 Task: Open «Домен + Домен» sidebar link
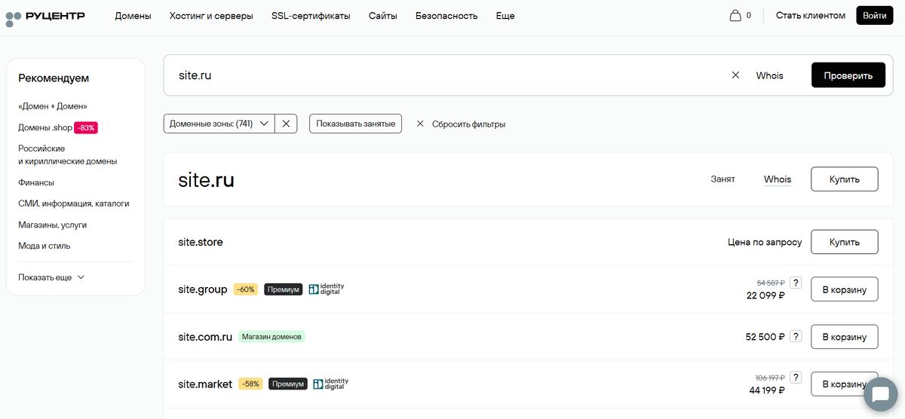tap(53, 106)
